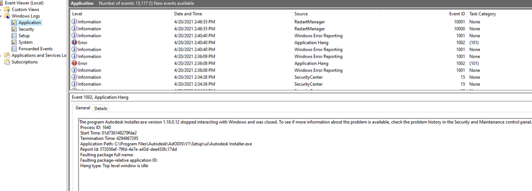Screen dimensions: 532x191
Task: Click the Hang type line in details
Action: click(114, 166)
